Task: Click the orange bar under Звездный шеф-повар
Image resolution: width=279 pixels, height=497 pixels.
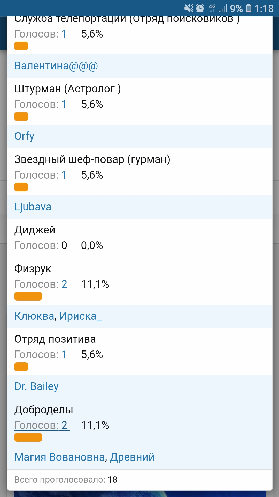Action: pos(21,187)
